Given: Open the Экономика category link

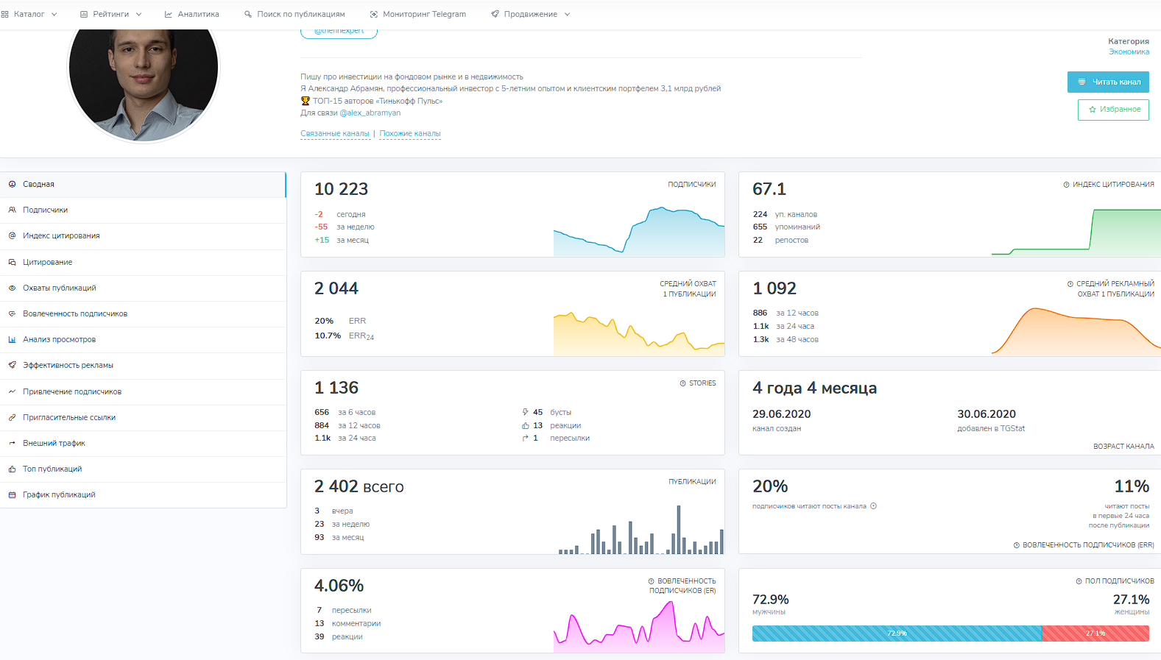Looking at the screenshot, I should click(x=1129, y=52).
